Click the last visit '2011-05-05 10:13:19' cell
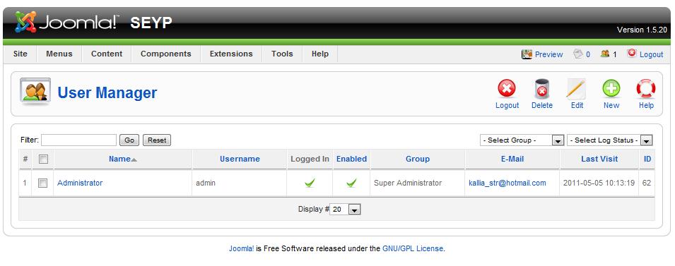The height and width of the screenshot is (266, 675). (x=599, y=183)
